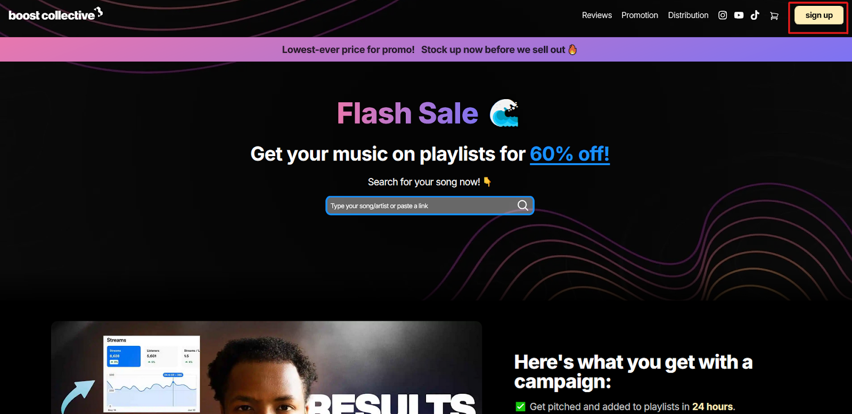Click the wave emoji beside Flash Sale
The height and width of the screenshot is (414, 852).
coord(504,113)
